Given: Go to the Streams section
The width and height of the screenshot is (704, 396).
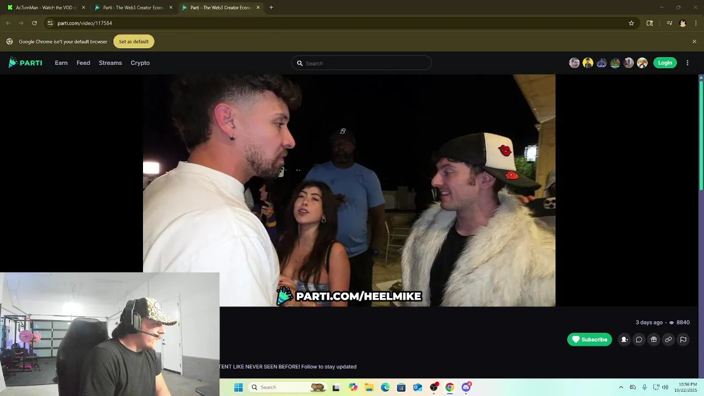Looking at the screenshot, I should [x=110, y=63].
